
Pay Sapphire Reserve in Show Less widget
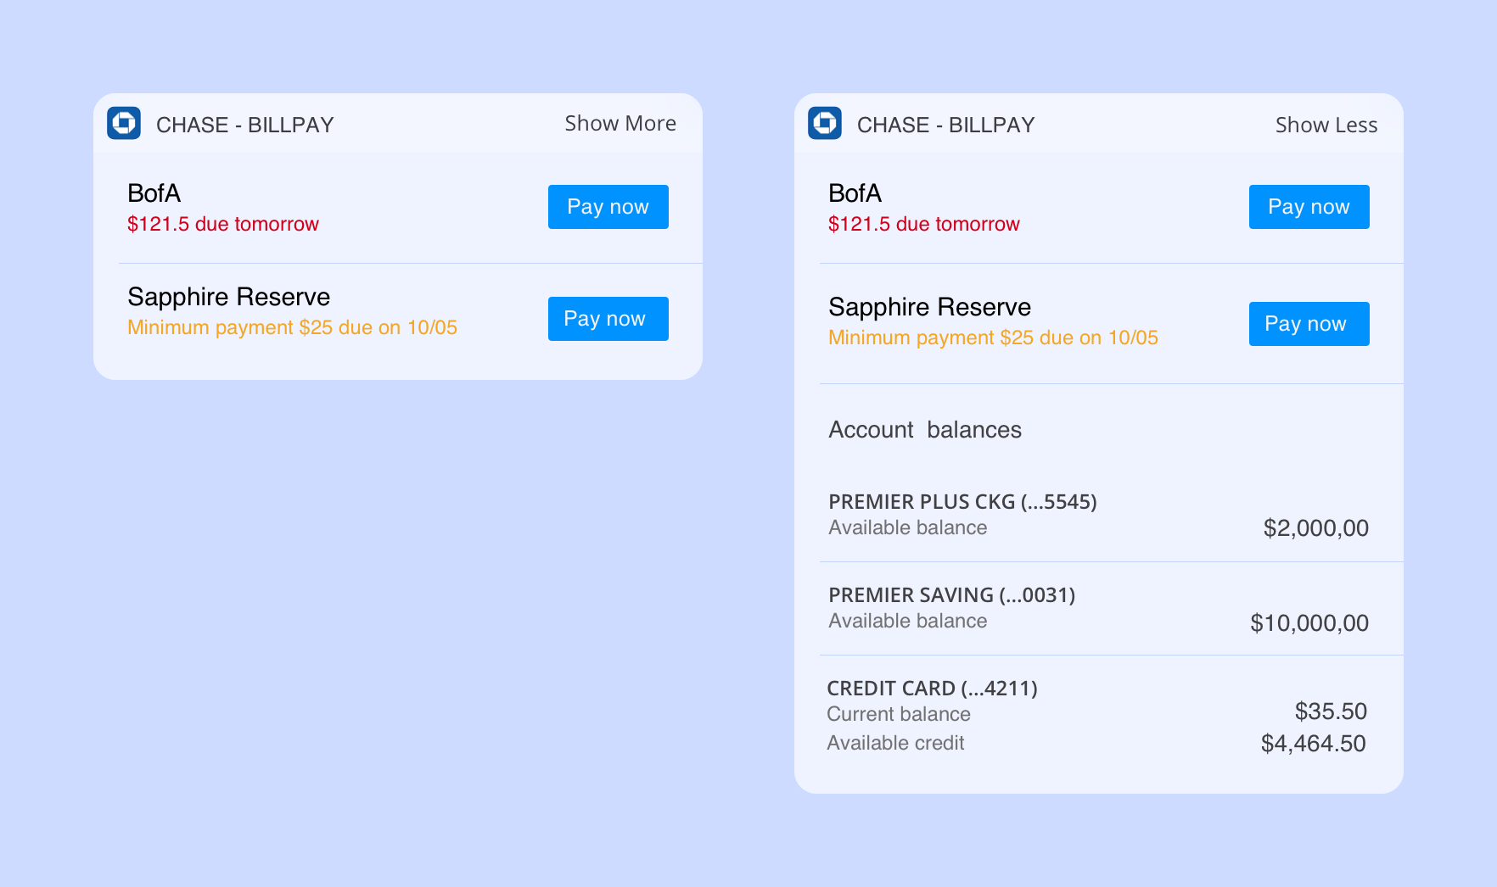(1309, 324)
